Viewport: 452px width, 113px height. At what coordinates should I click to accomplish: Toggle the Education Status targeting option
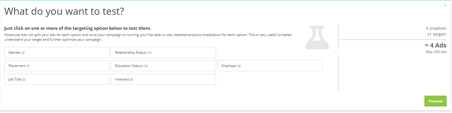pos(163,66)
